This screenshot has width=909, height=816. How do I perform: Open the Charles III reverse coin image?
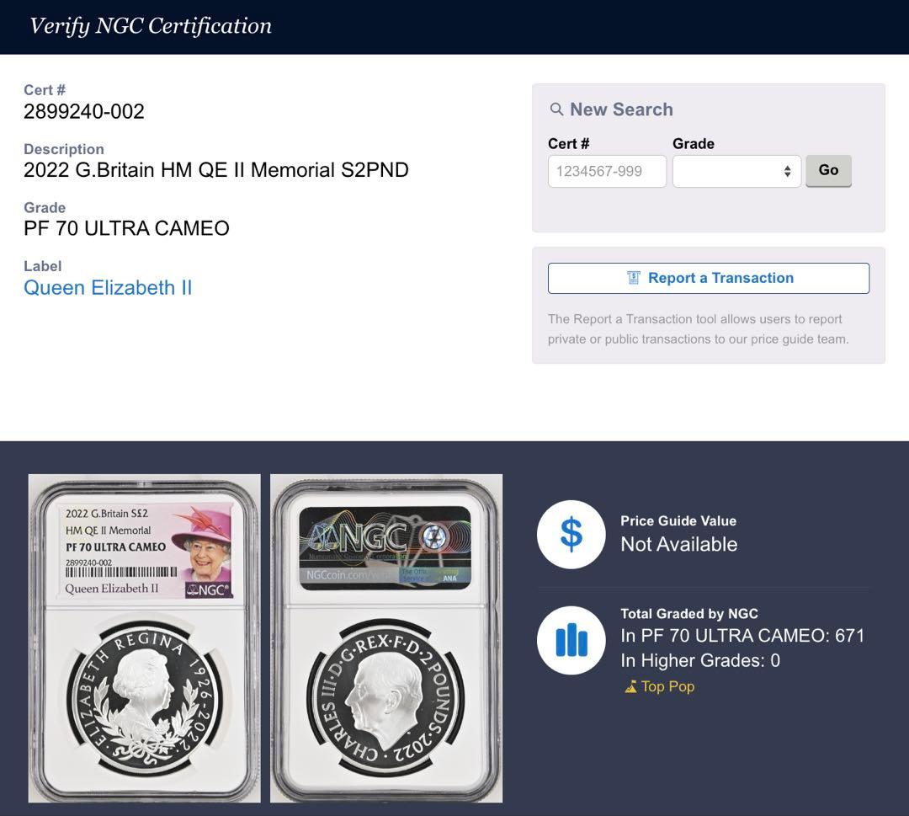386,699
